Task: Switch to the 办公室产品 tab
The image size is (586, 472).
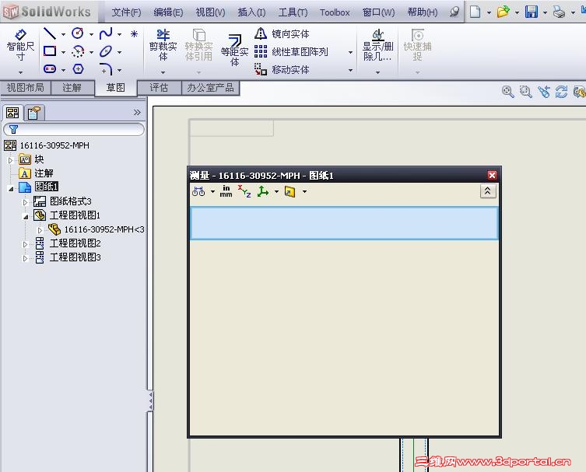Action: pos(210,87)
